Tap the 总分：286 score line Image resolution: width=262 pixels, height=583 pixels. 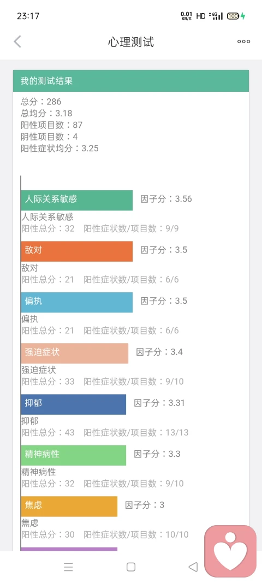pyautogui.click(x=41, y=102)
